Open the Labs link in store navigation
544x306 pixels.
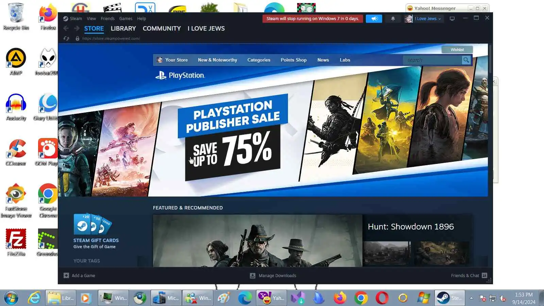click(345, 60)
